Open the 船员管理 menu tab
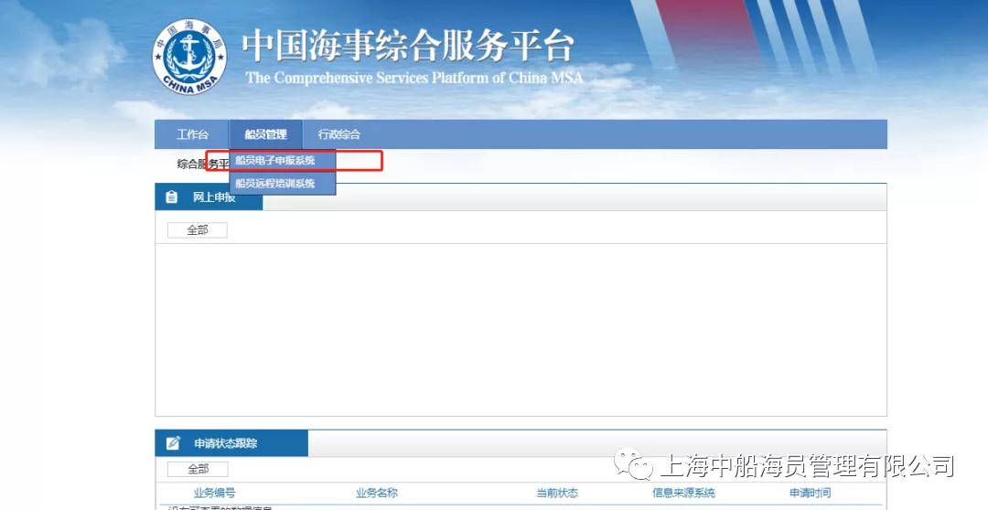 tap(266, 134)
